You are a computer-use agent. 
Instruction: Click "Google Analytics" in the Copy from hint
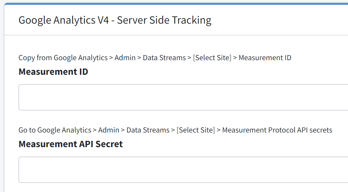coord(81,58)
